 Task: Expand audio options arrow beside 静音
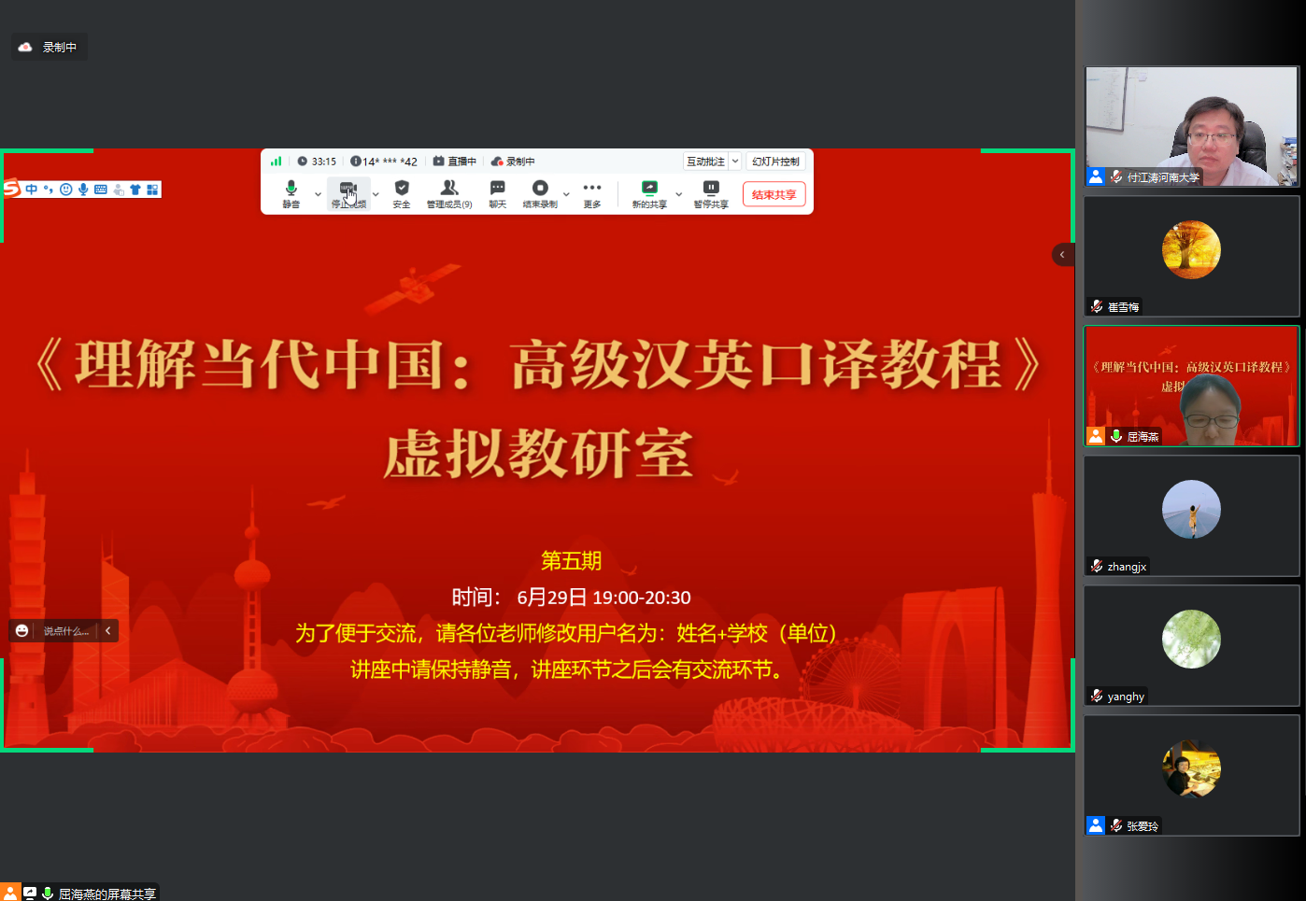coord(319,194)
